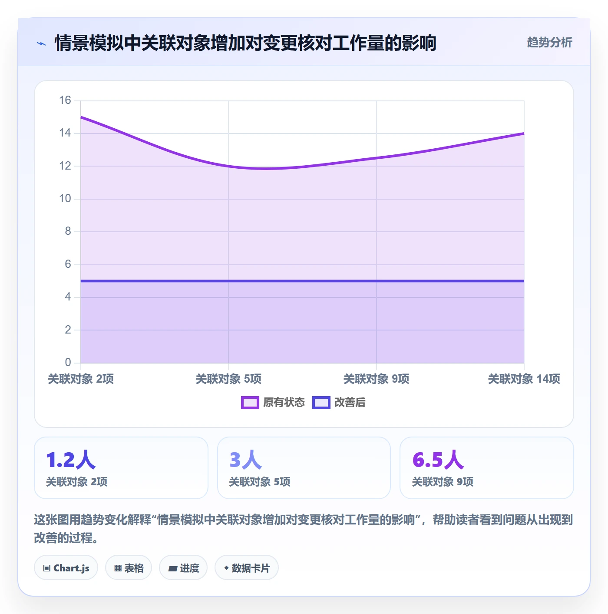Select the 数据卡片 tag

[247, 567]
